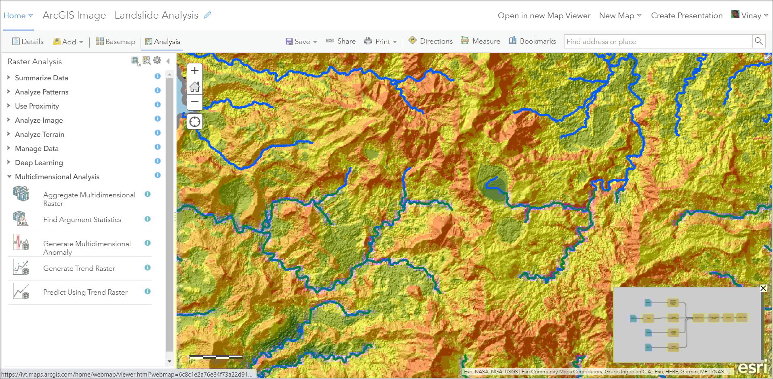
Task: Show info for Generate Multidimensional Anomaly
Action: point(147,243)
